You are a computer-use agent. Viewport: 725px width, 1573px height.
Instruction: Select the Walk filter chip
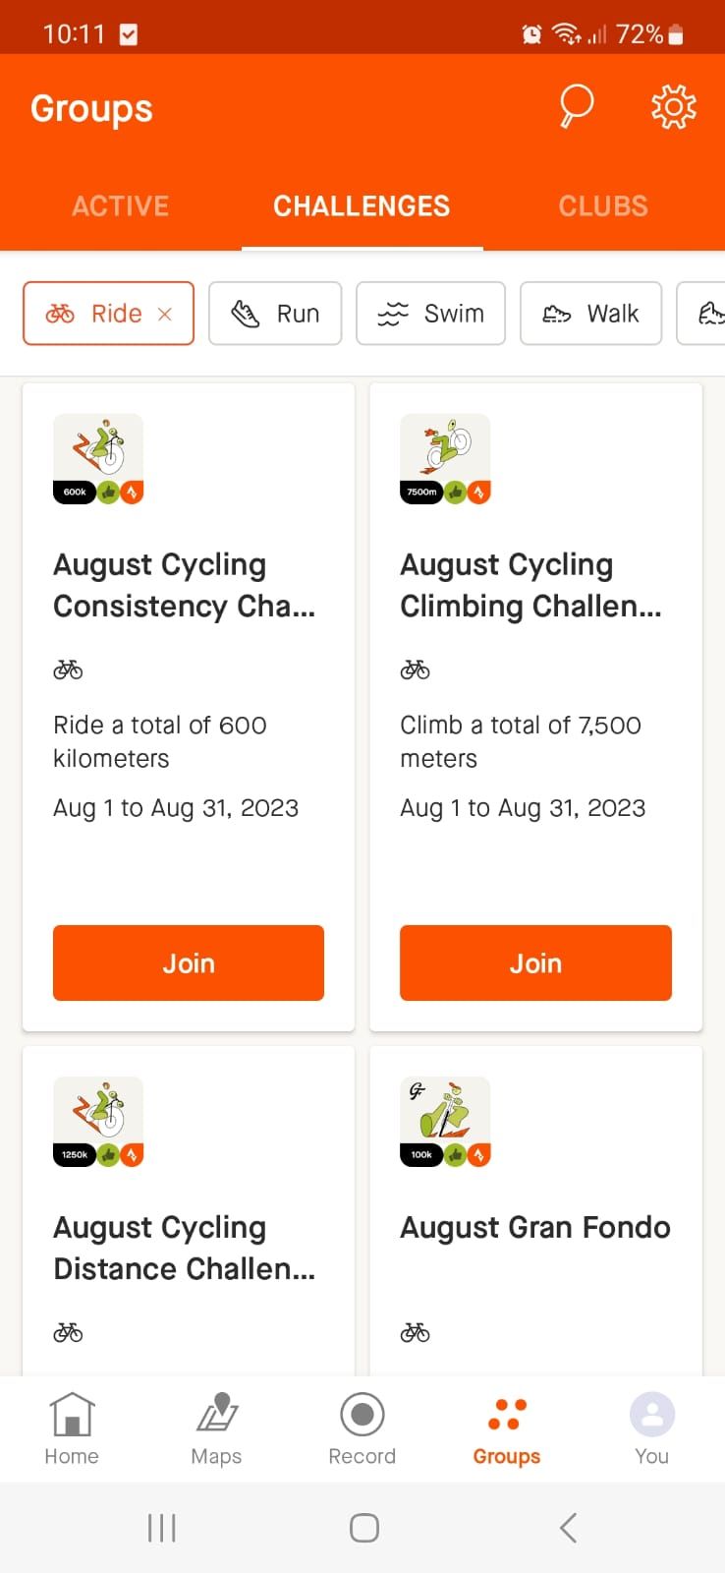click(590, 314)
